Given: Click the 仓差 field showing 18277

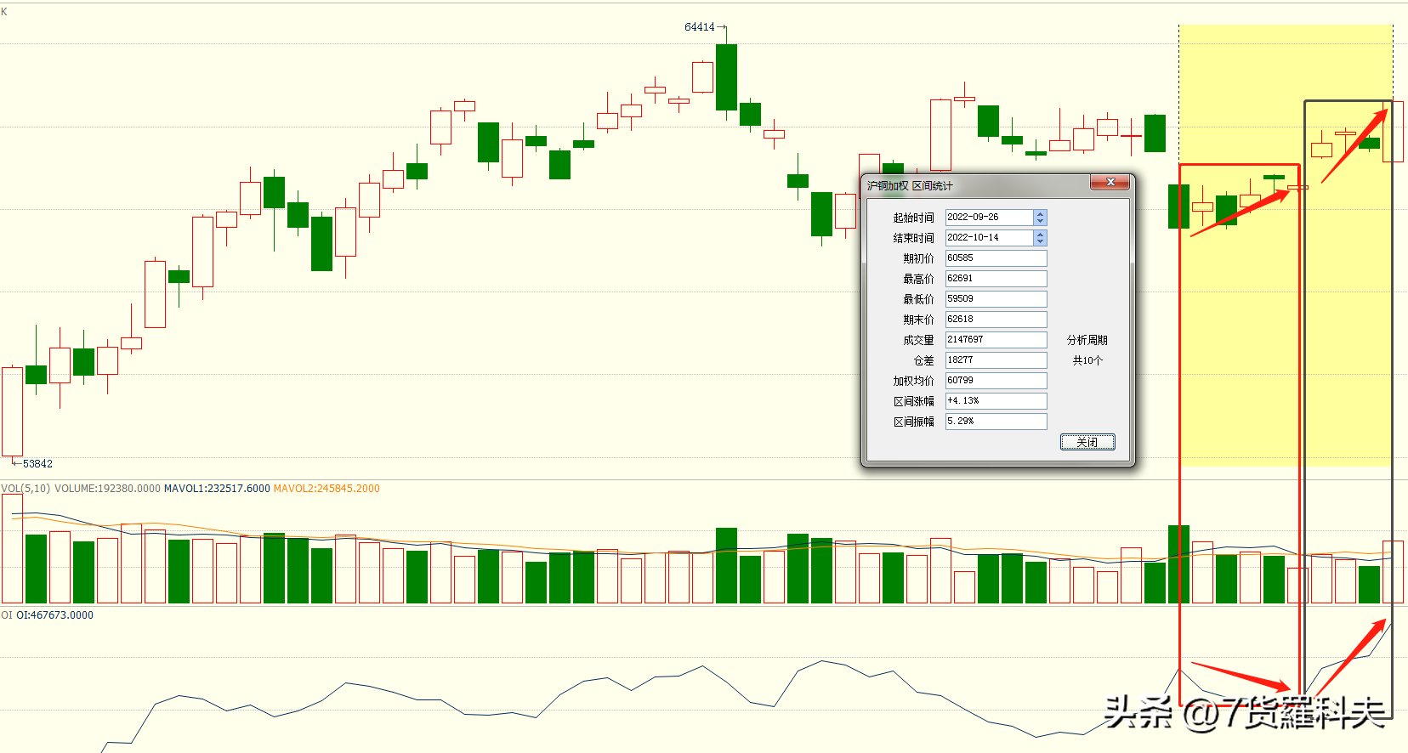Looking at the screenshot, I should pos(996,360).
